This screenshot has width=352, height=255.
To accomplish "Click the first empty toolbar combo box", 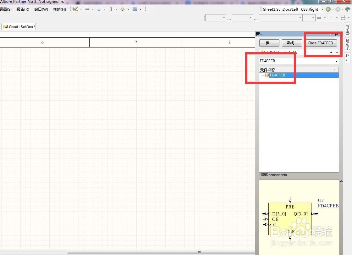I will 216,18.
